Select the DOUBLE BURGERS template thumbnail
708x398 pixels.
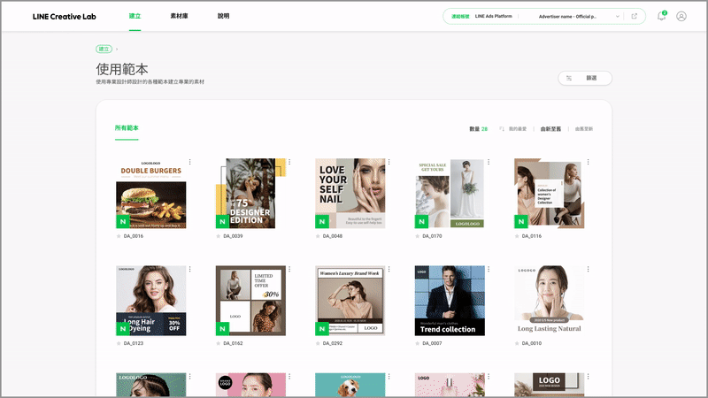point(150,193)
